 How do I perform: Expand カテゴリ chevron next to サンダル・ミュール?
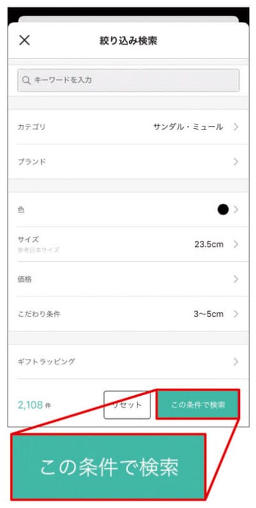tap(236, 127)
